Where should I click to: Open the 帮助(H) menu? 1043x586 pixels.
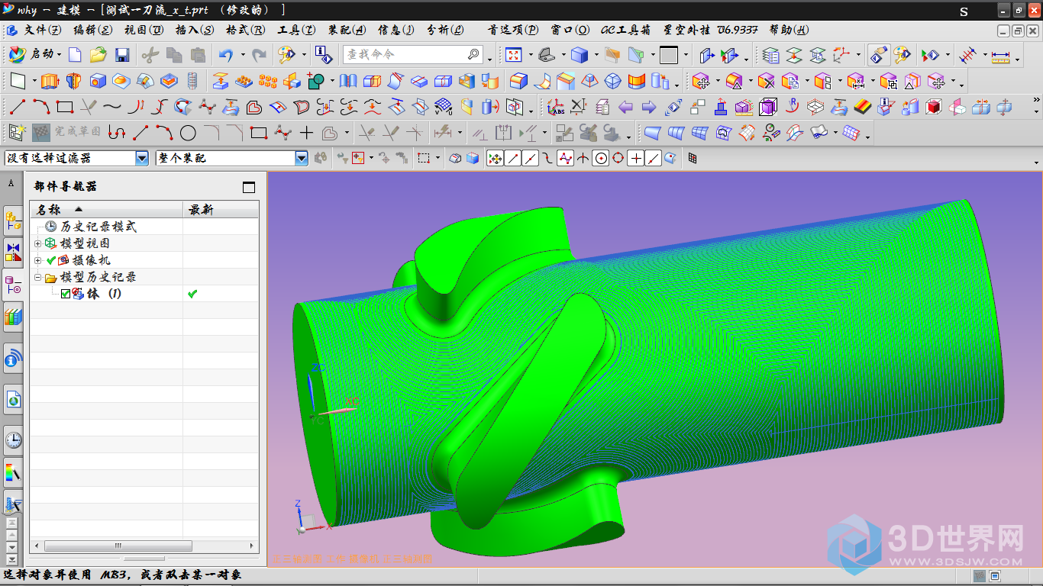pyautogui.click(x=789, y=30)
